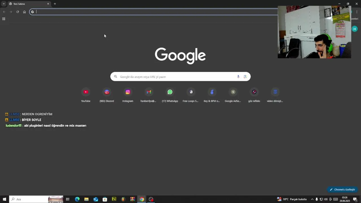Open the Chrome three-dot menu

[357, 12]
